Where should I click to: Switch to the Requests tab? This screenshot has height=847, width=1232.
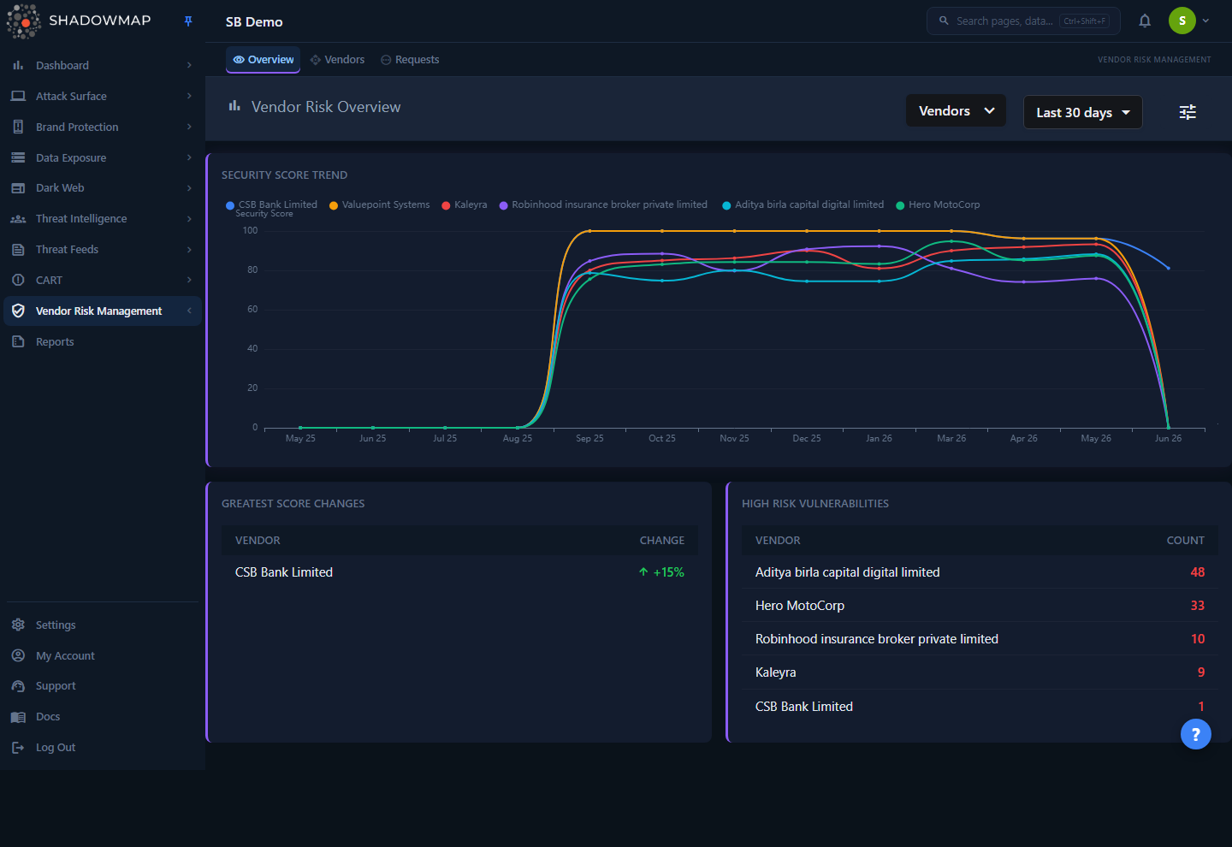[410, 60]
